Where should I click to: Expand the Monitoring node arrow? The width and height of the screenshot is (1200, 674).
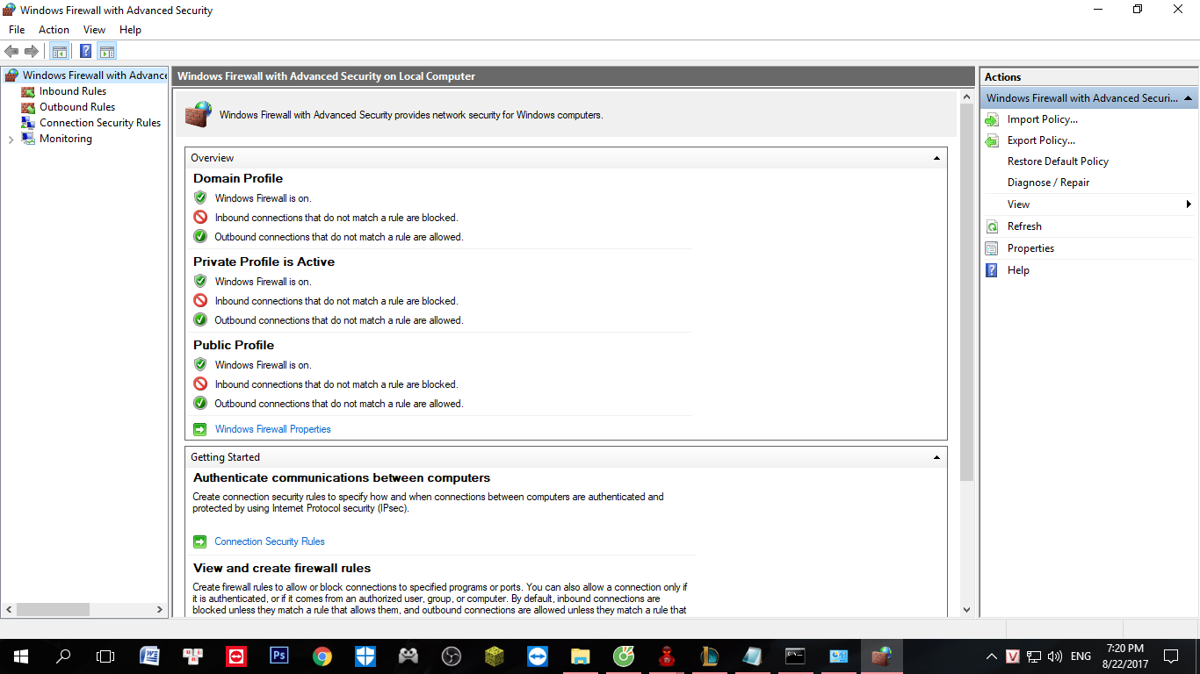11,139
